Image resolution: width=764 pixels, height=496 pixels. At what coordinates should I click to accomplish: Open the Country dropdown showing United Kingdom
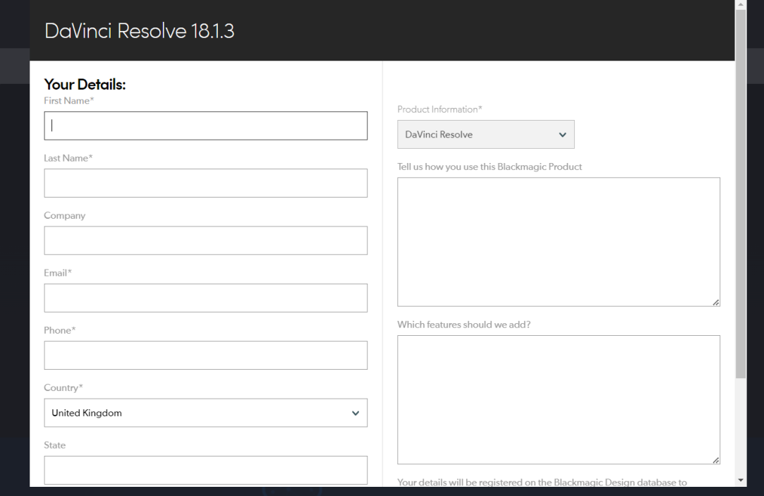(205, 413)
